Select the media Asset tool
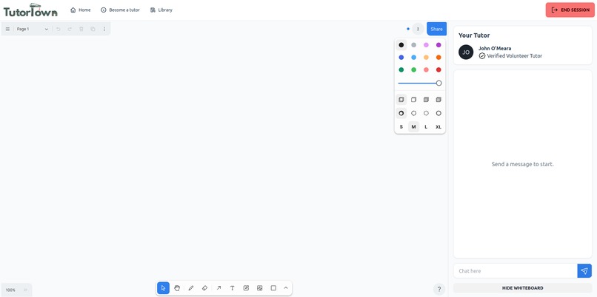597x297 pixels. point(260,288)
